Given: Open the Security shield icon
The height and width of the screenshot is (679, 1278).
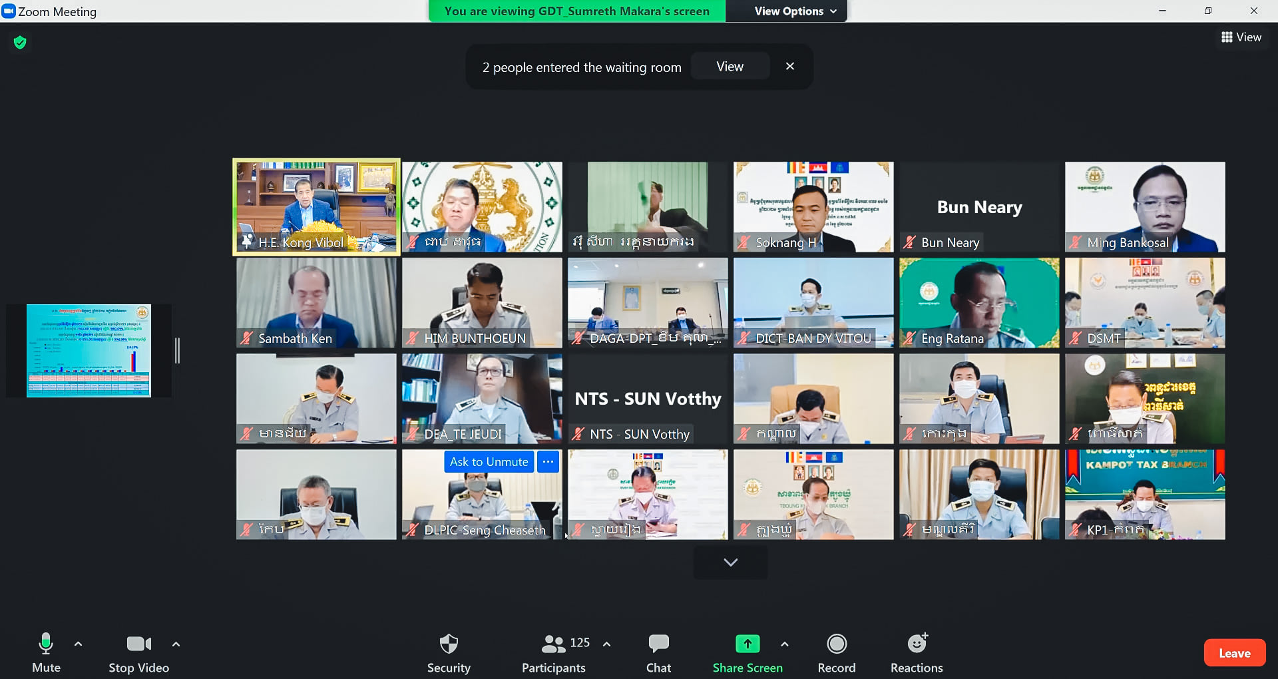Looking at the screenshot, I should [x=449, y=644].
